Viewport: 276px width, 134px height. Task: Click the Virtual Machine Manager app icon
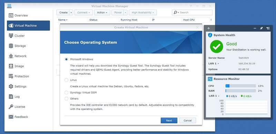coord(9,6)
